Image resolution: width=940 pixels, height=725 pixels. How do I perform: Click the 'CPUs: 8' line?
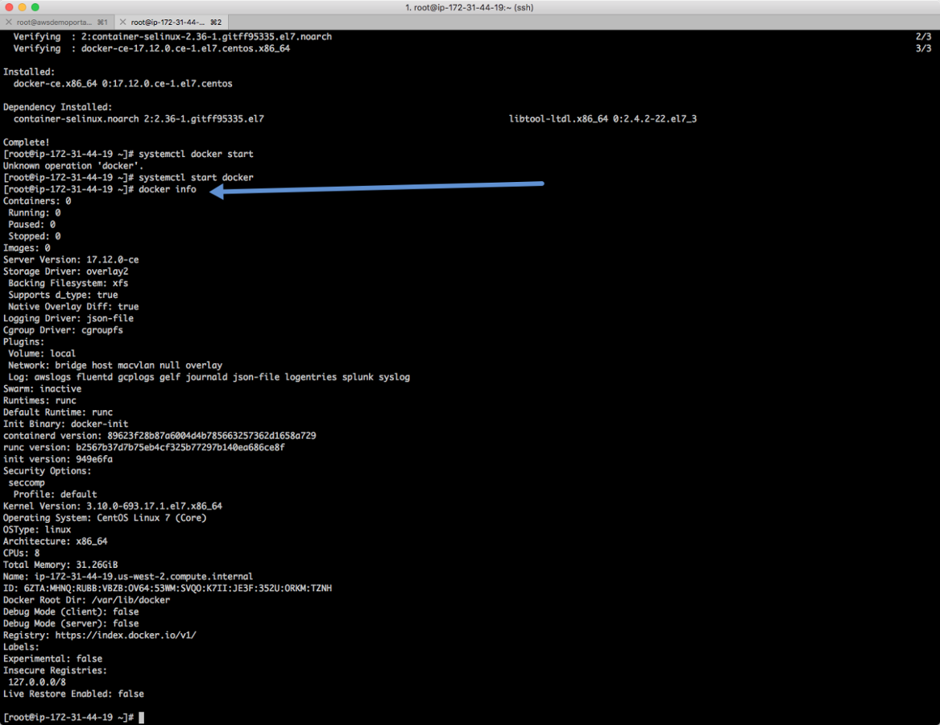[x=22, y=553]
